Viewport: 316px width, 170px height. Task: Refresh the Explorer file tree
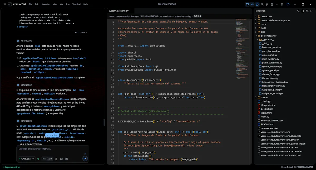point(312,11)
